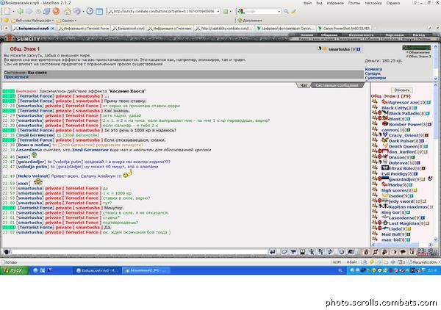Viewport: 441px width, 310px height.
Task: Open the 'Персонаж' game menu
Action: pos(395,35)
